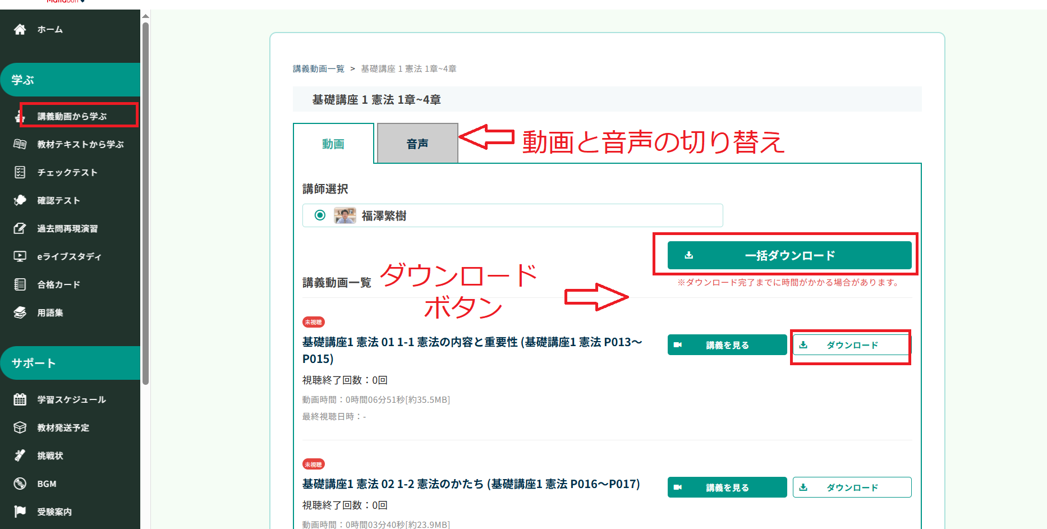Click the 一括ダウンロード button

pyautogui.click(x=789, y=256)
